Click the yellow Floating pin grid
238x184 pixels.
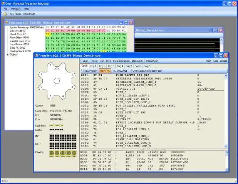63,154
